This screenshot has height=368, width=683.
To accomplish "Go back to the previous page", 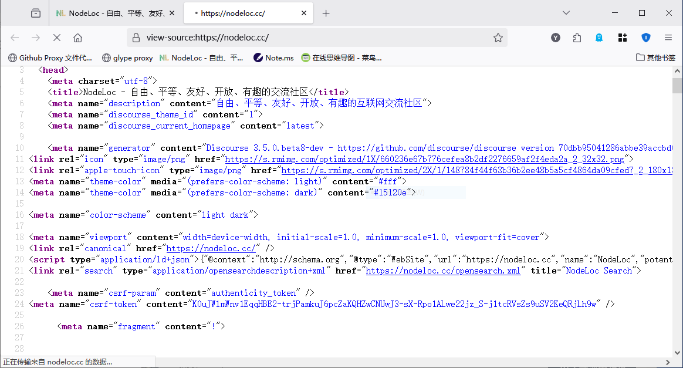I will [x=15, y=38].
